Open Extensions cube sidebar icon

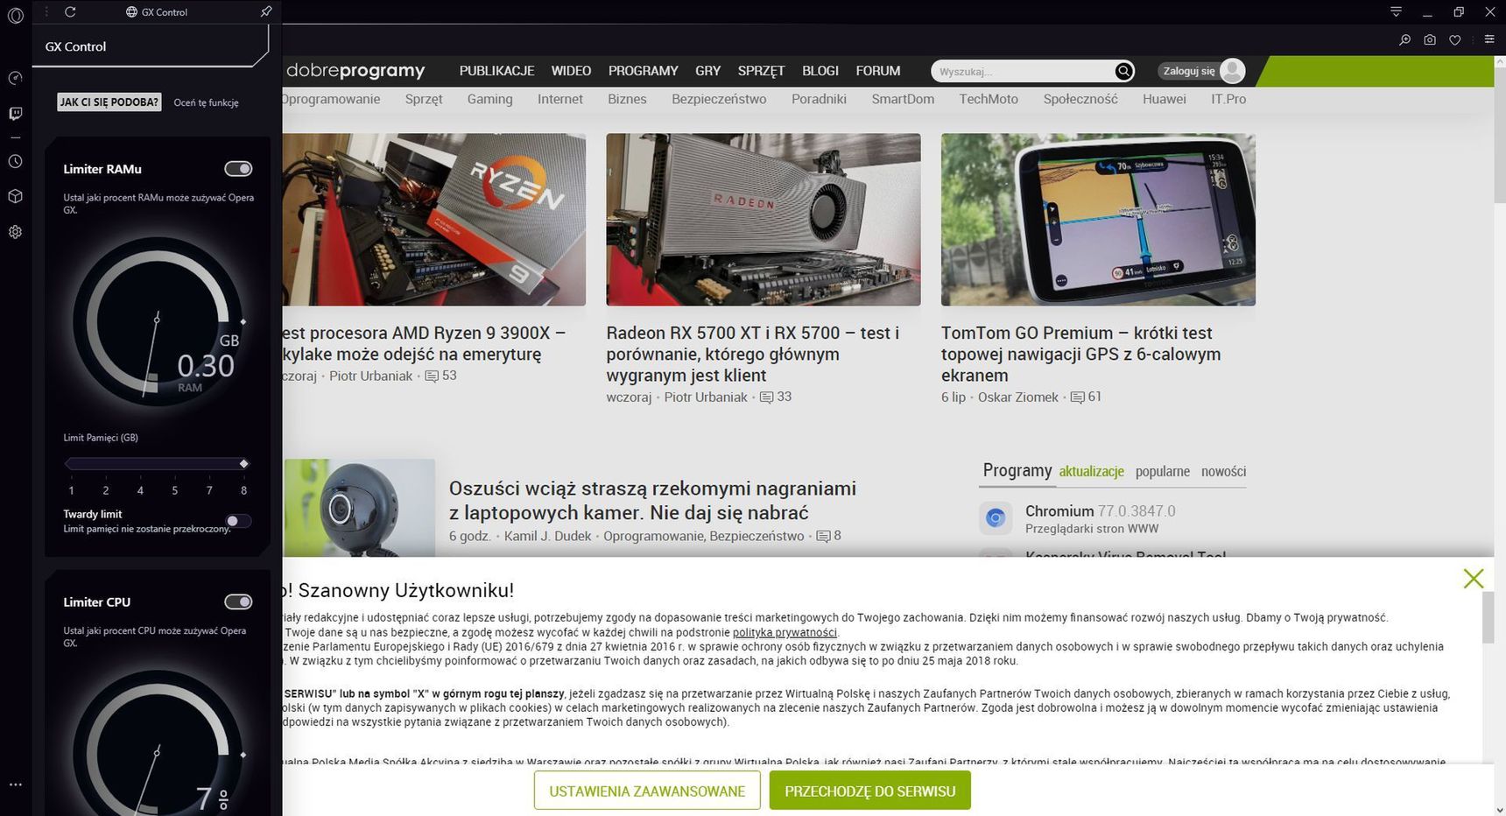pos(15,196)
